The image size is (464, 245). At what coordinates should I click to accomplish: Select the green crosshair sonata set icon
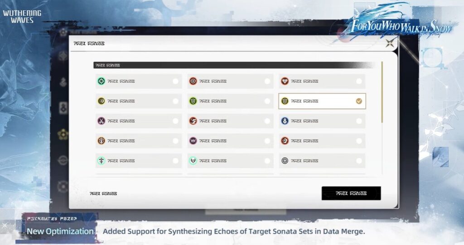point(101,82)
